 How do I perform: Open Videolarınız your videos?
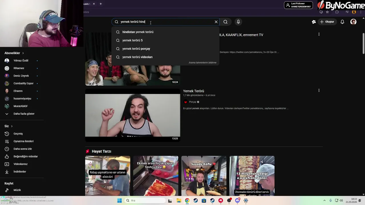pos(21,164)
